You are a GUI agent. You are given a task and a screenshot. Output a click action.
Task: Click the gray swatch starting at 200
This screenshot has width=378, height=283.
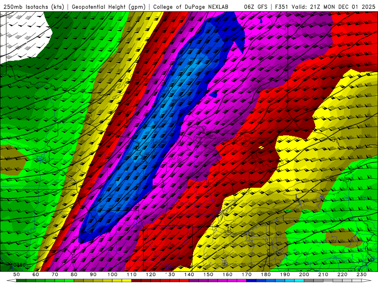click(309, 280)
